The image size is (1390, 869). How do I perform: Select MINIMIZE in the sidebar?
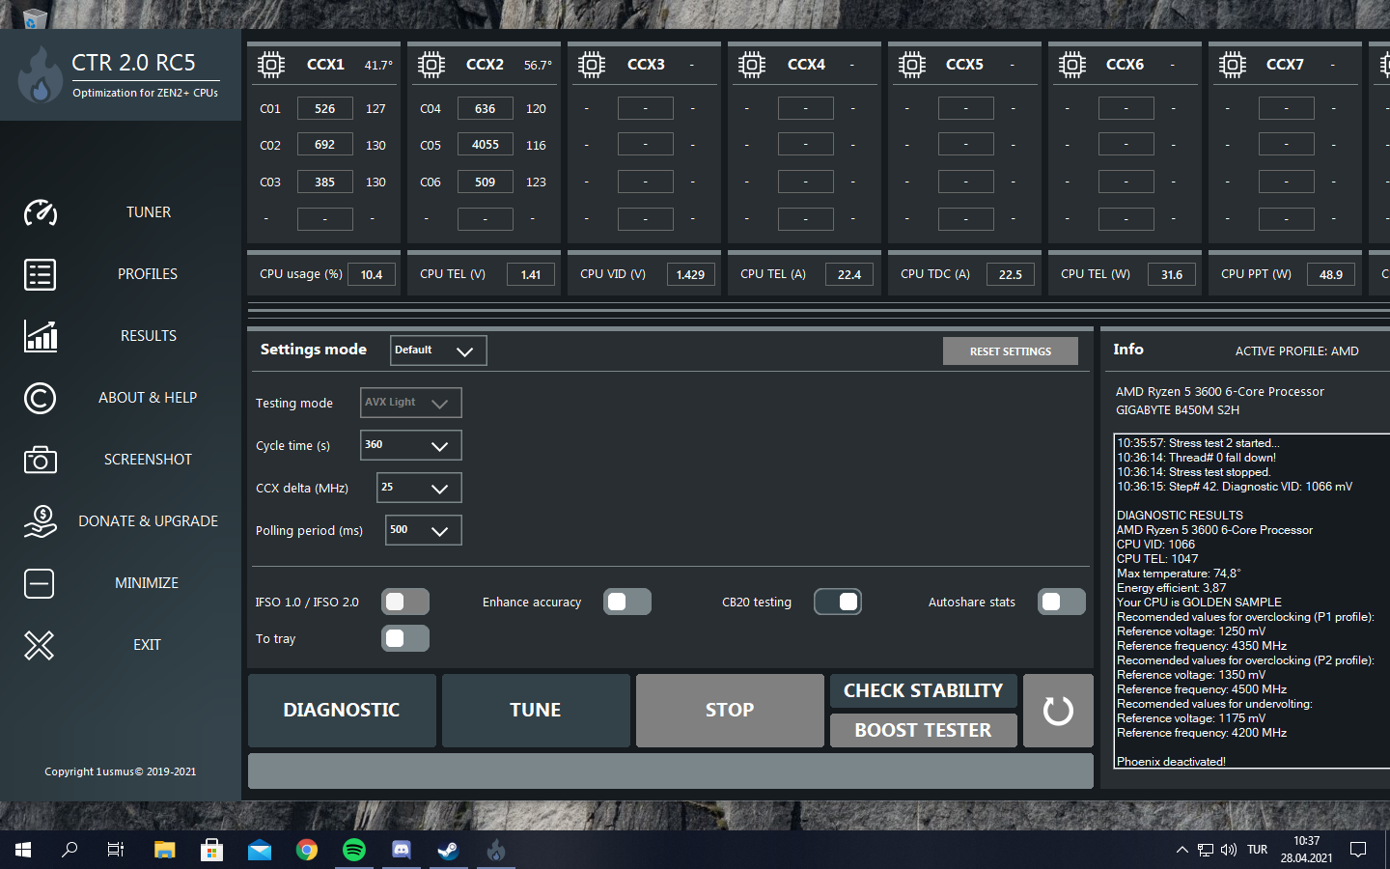[147, 583]
